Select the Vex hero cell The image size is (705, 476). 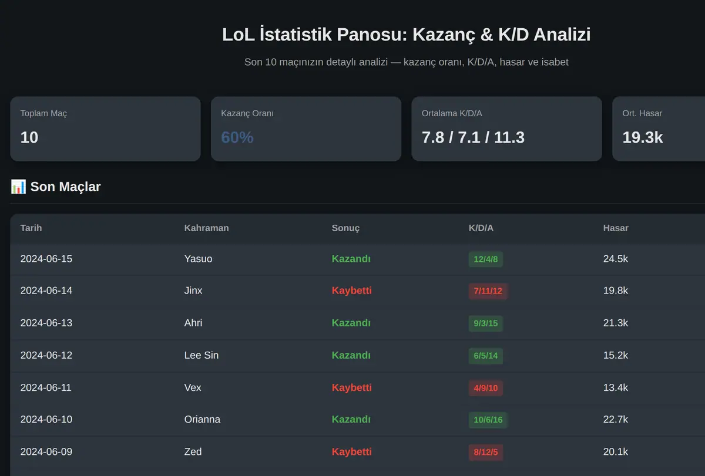coord(193,387)
